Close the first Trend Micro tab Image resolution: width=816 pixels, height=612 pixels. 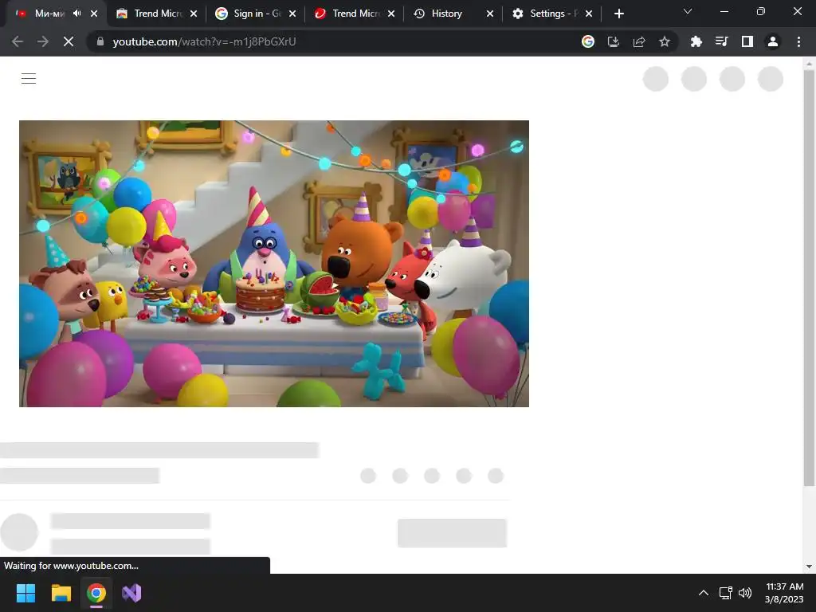coord(194,14)
